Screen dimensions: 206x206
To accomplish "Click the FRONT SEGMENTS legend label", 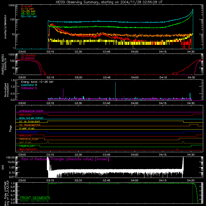I will pos(35,198).
